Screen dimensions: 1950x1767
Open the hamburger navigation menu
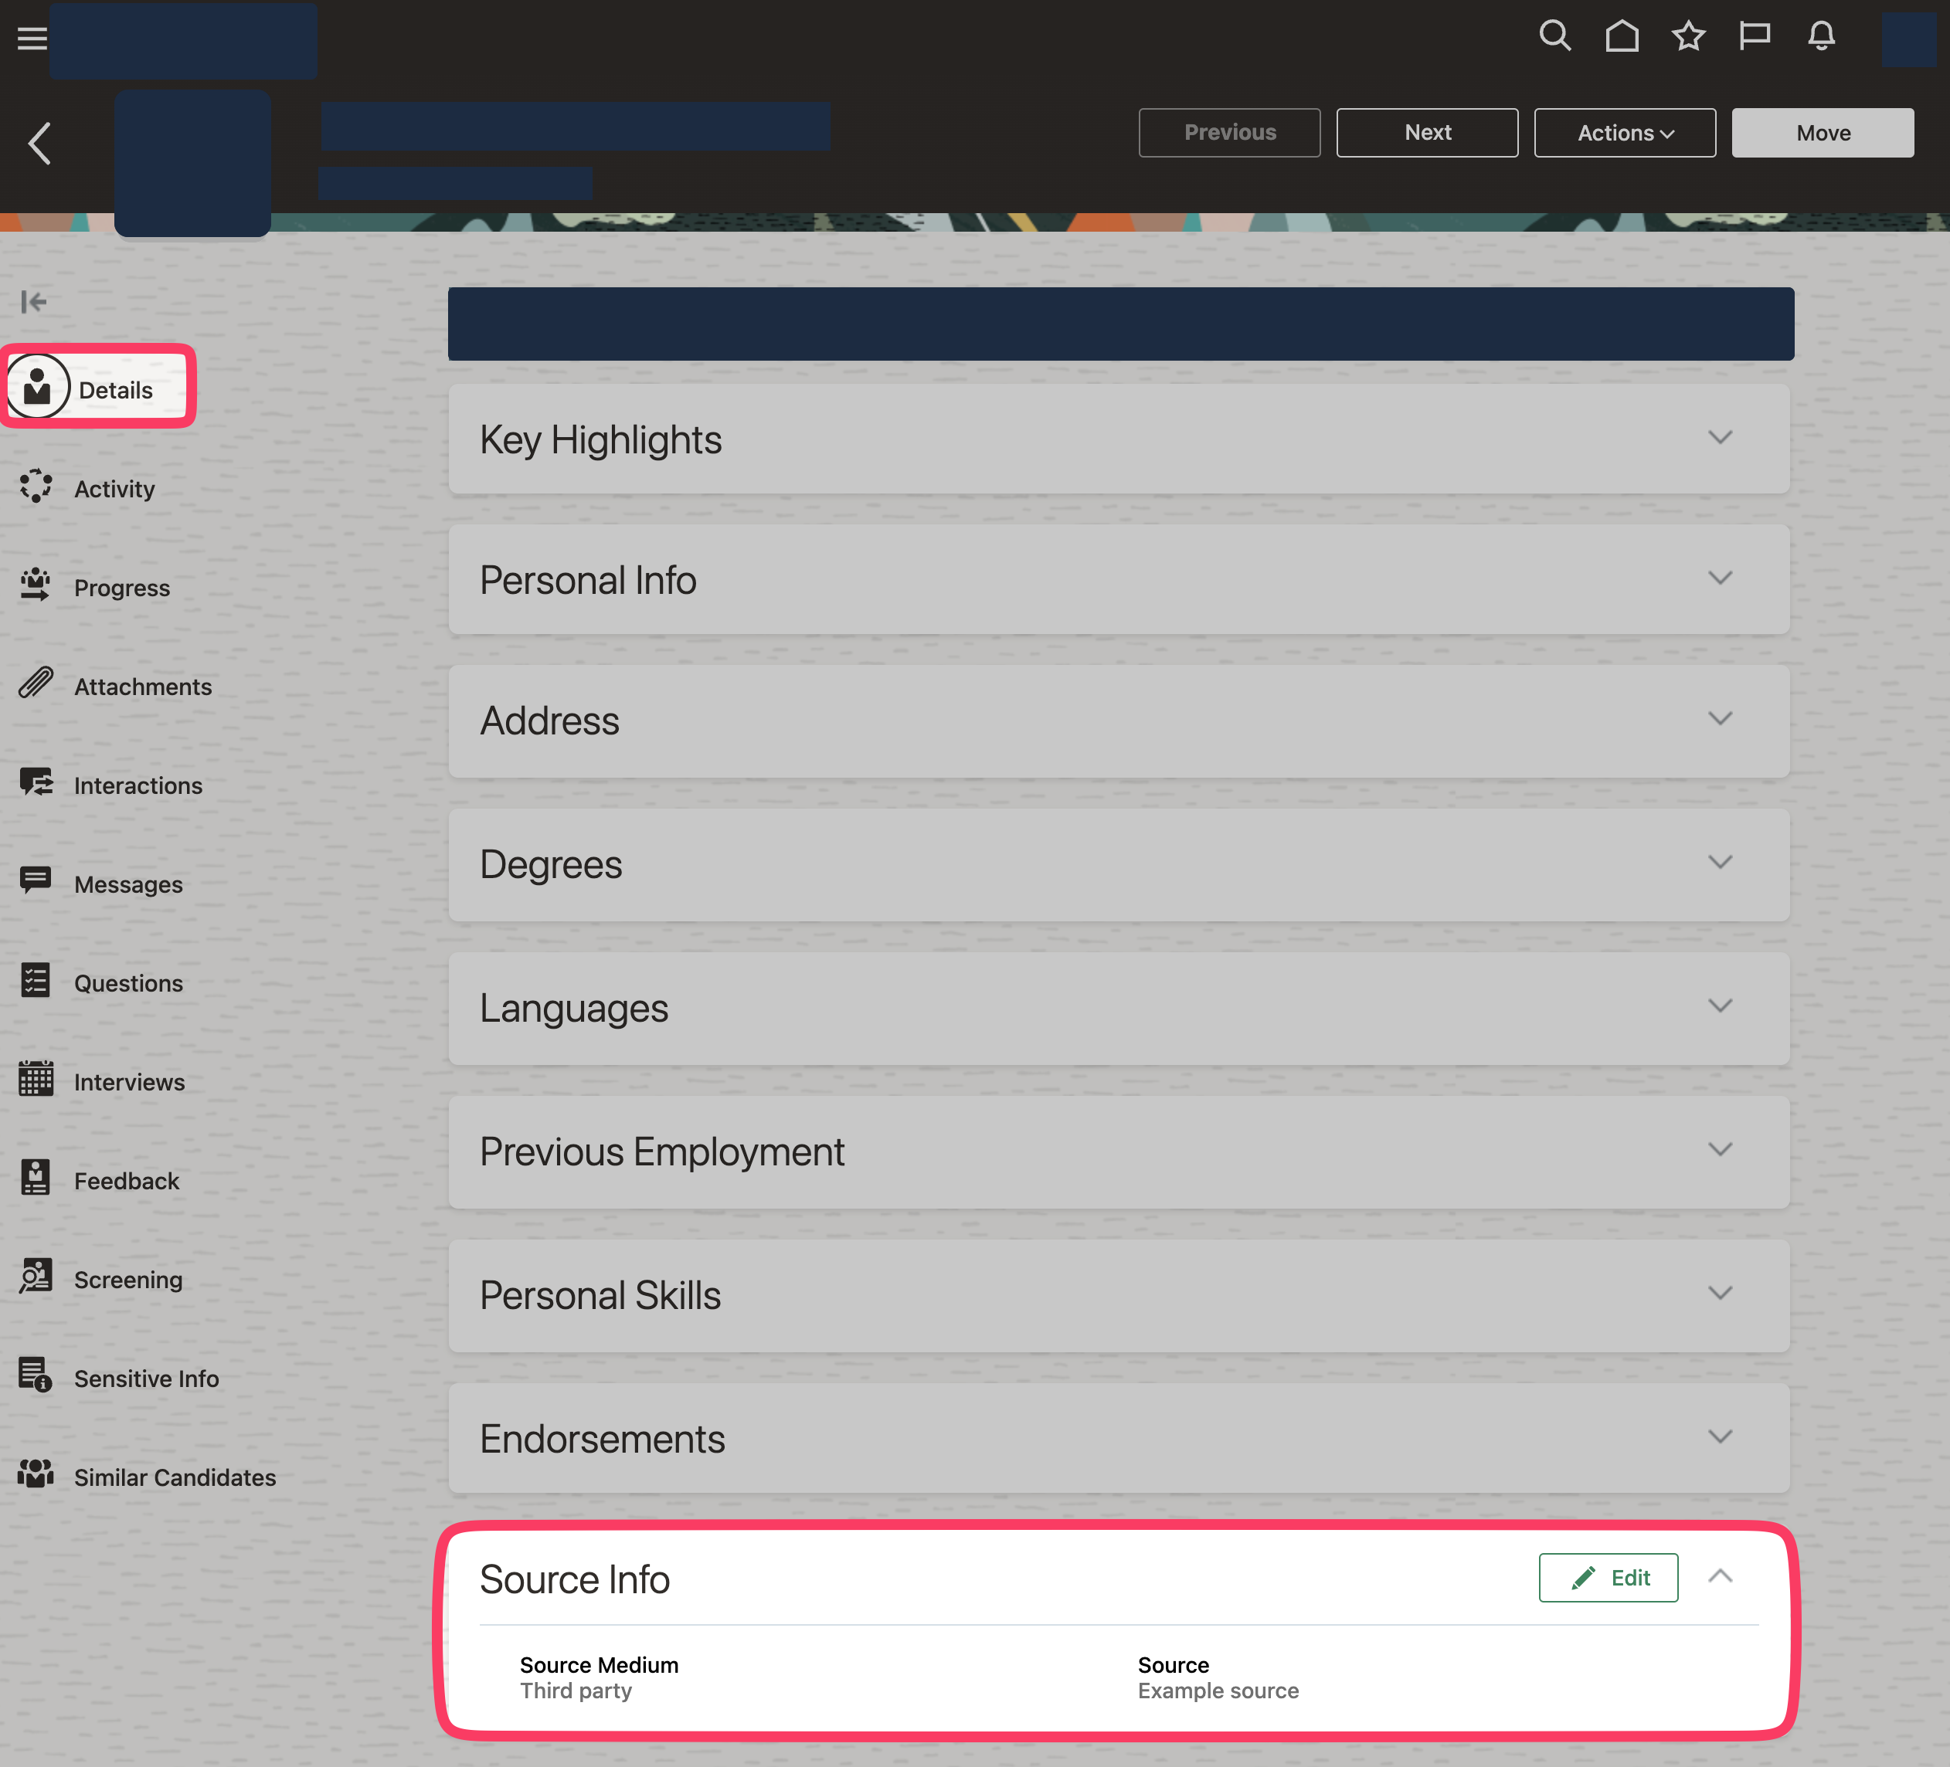click(x=32, y=39)
